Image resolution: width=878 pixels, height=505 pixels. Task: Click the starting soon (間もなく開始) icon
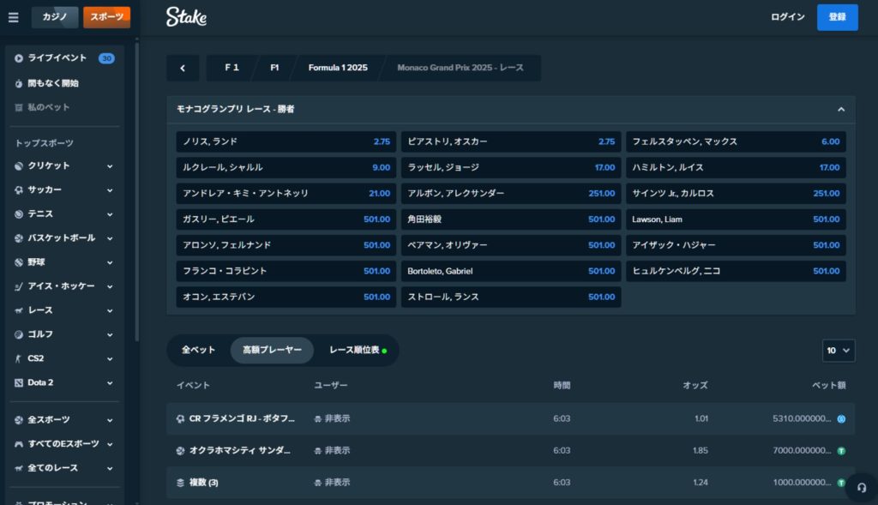pyautogui.click(x=19, y=83)
